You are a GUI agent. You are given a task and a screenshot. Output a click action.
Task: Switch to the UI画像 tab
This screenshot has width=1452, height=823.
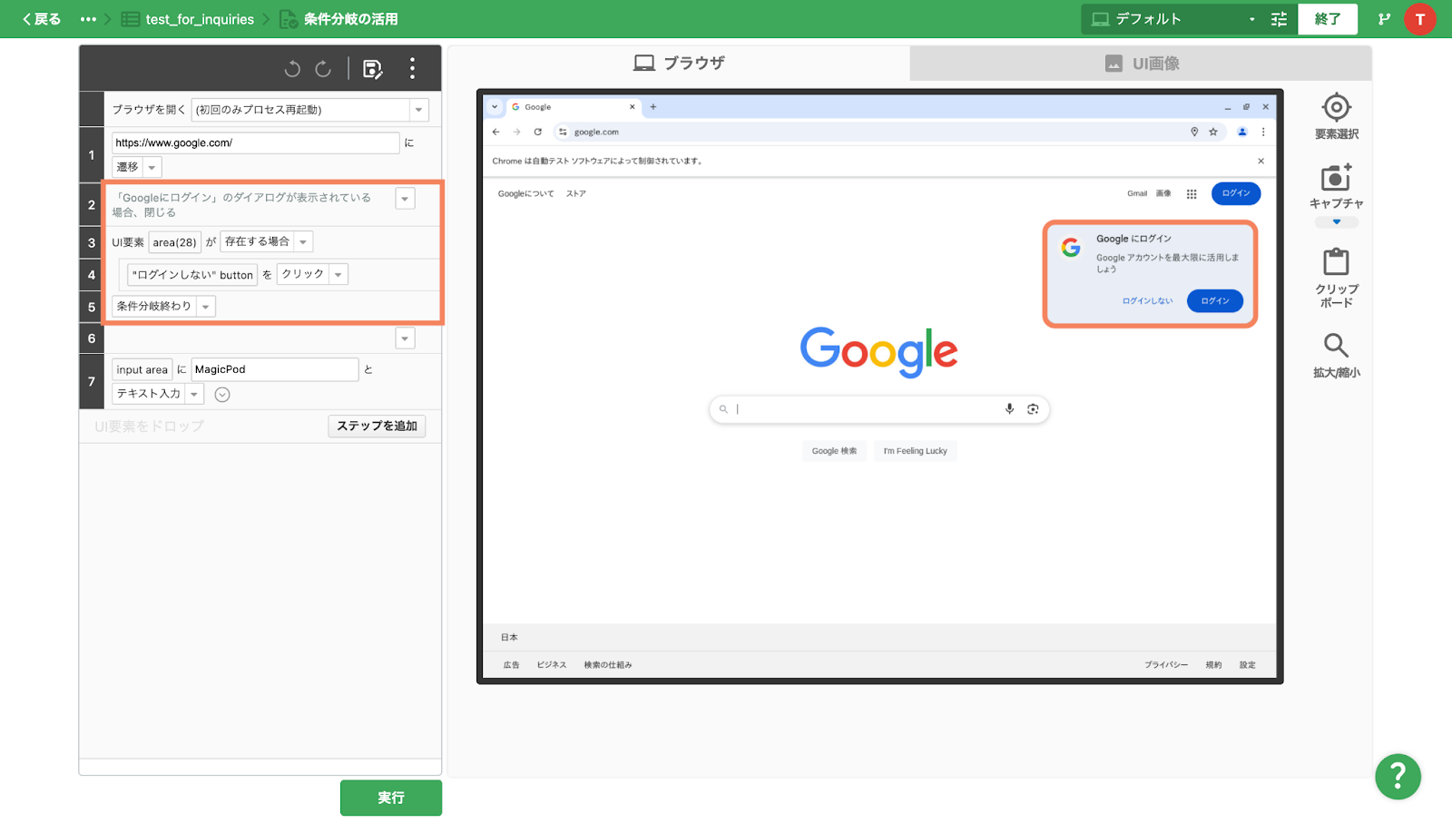tap(1142, 64)
